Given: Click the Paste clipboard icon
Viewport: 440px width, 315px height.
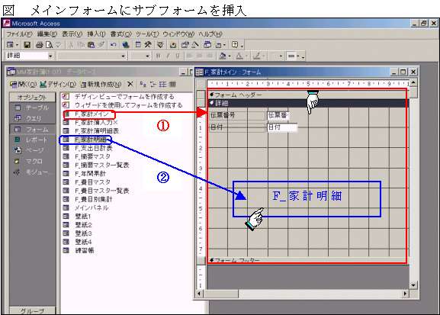Looking at the screenshot, I should [91, 45].
